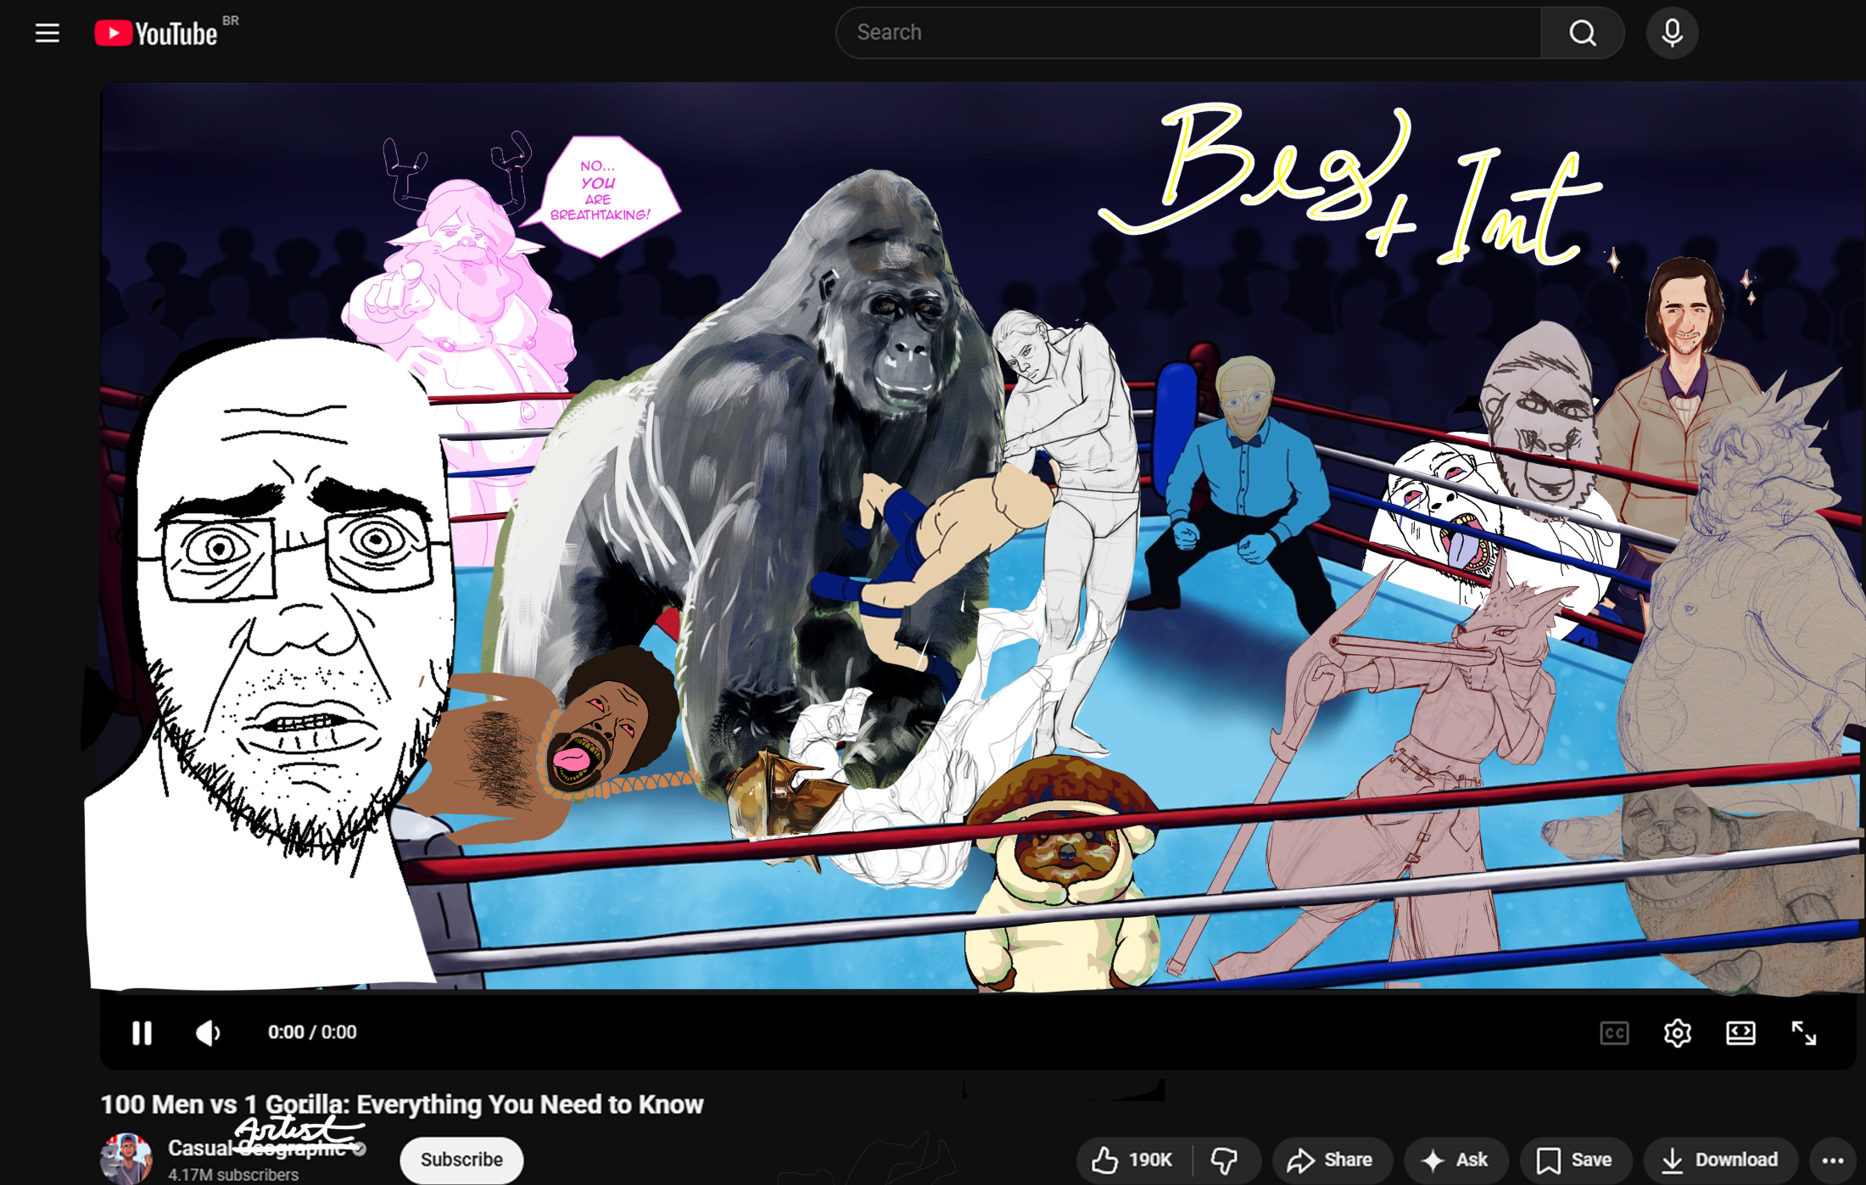Expand the three-dot more actions menu

point(1832,1160)
